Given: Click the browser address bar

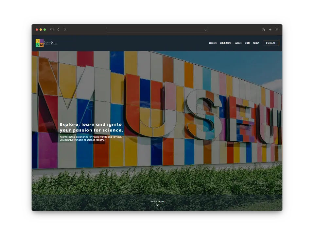Looking at the screenshot, I should [157, 30].
